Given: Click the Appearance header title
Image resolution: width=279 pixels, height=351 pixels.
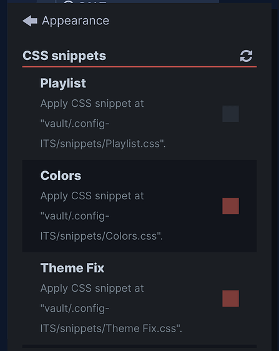Looking at the screenshot, I should coord(76,21).
